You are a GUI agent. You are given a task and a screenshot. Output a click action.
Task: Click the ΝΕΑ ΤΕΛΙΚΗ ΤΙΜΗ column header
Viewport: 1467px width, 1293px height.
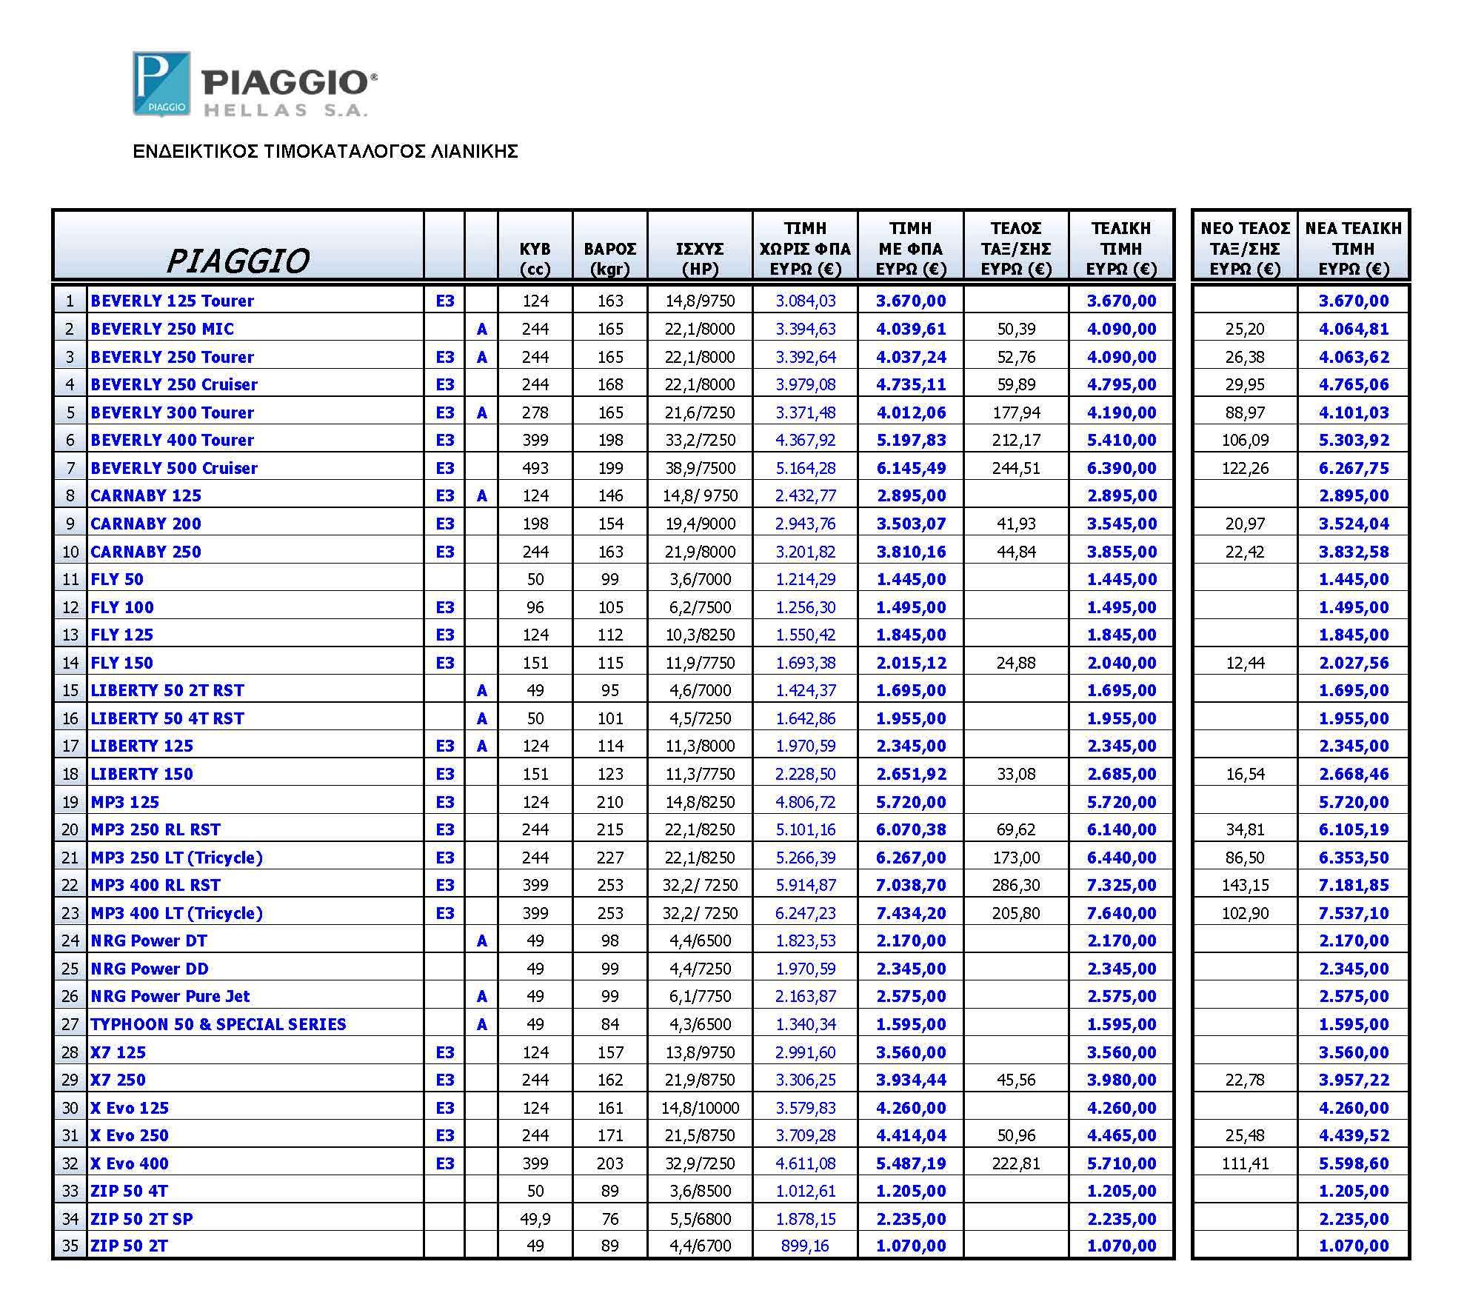[x=1353, y=246]
